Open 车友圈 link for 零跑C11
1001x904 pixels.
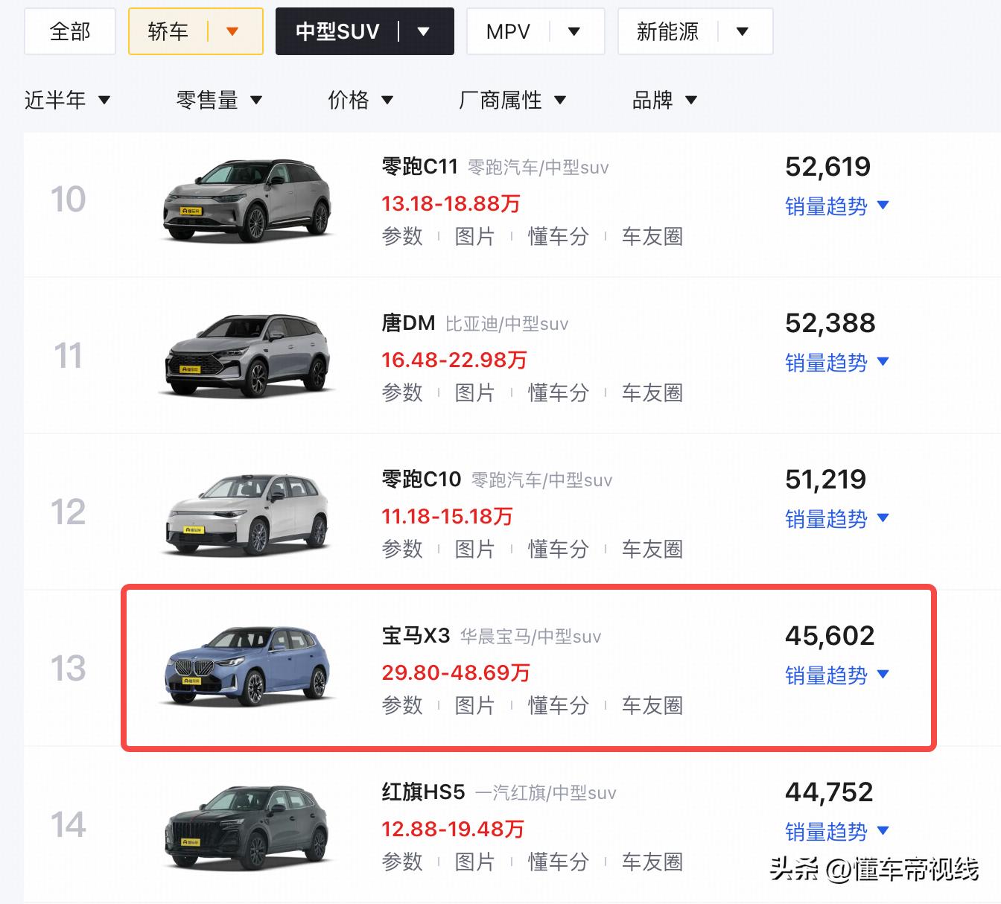pyautogui.click(x=652, y=236)
